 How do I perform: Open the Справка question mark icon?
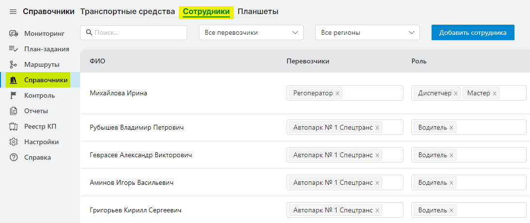[x=14, y=157]
